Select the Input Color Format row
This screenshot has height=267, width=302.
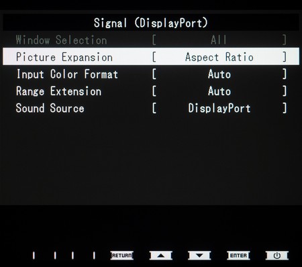point(151,74)
